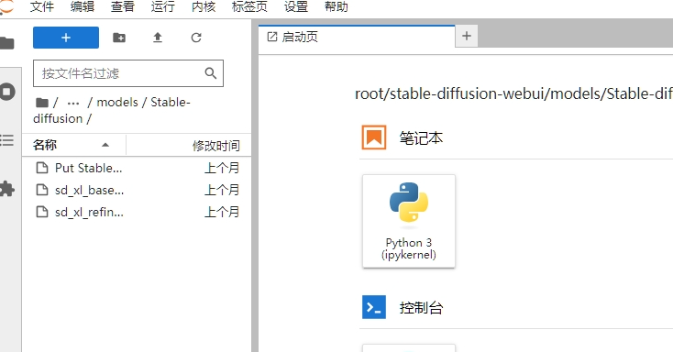Image resolution: width=673 pixels, height=352 pixels.
Task: Open the 文件 menu
Action: [42, 6]
